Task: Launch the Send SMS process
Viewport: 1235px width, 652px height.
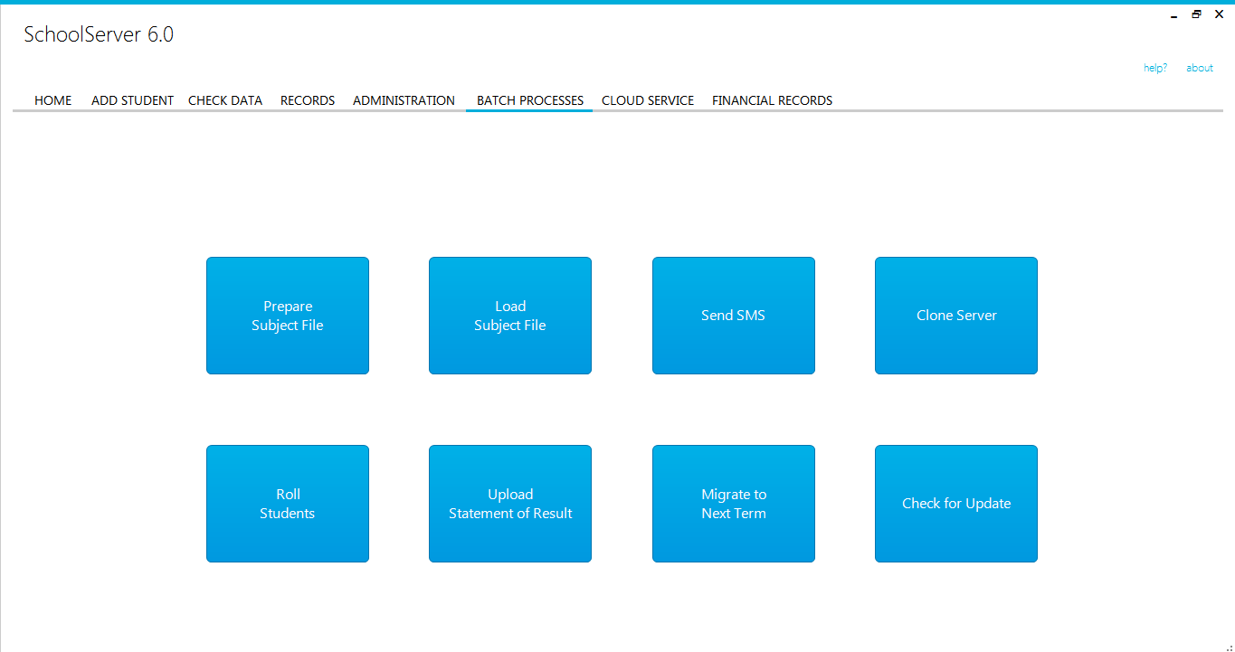Action: pos(733,316)
